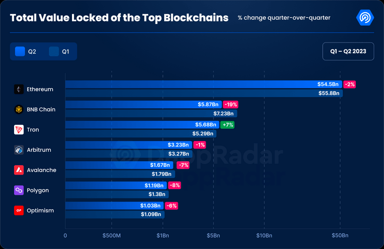
Task: Toggle the Q1 legend swatch
Action: pyautogui.click(x=54, y=51)
